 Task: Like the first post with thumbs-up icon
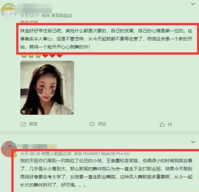click(x=162, y=124)
